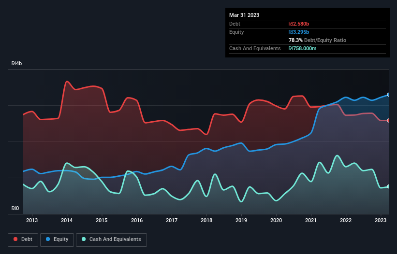Image resolution: width=397 pixels, height=254 pixels.
Task: Click the 2019 x-axis label
Action: click(241, 220)
